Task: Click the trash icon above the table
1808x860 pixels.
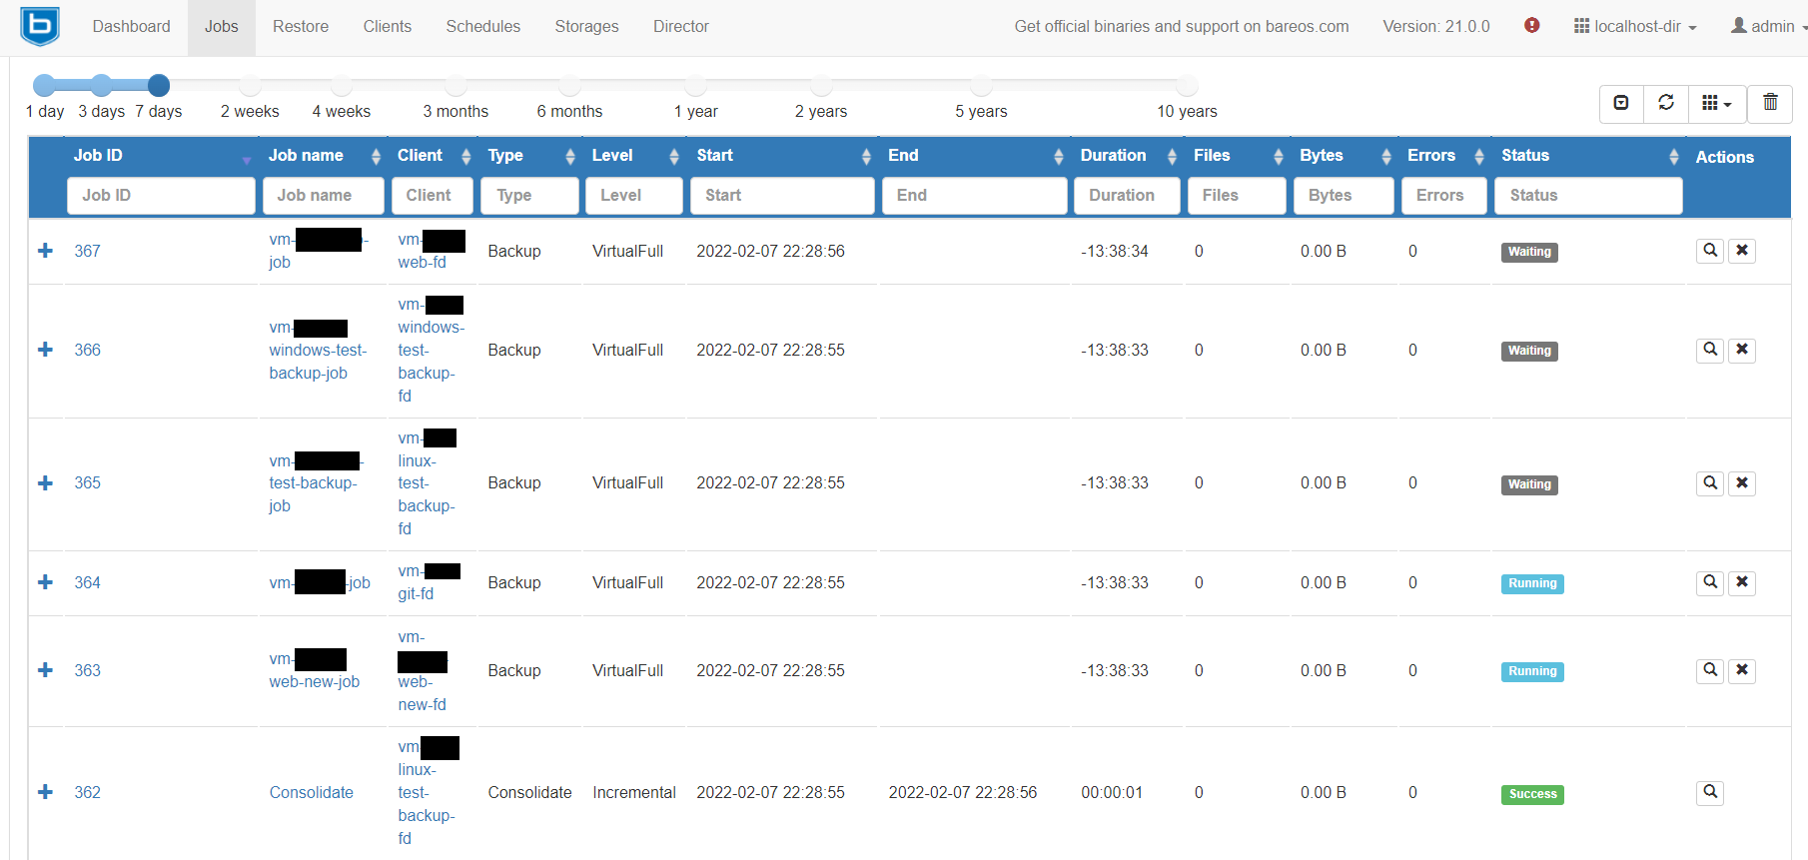Action: 1770,103
